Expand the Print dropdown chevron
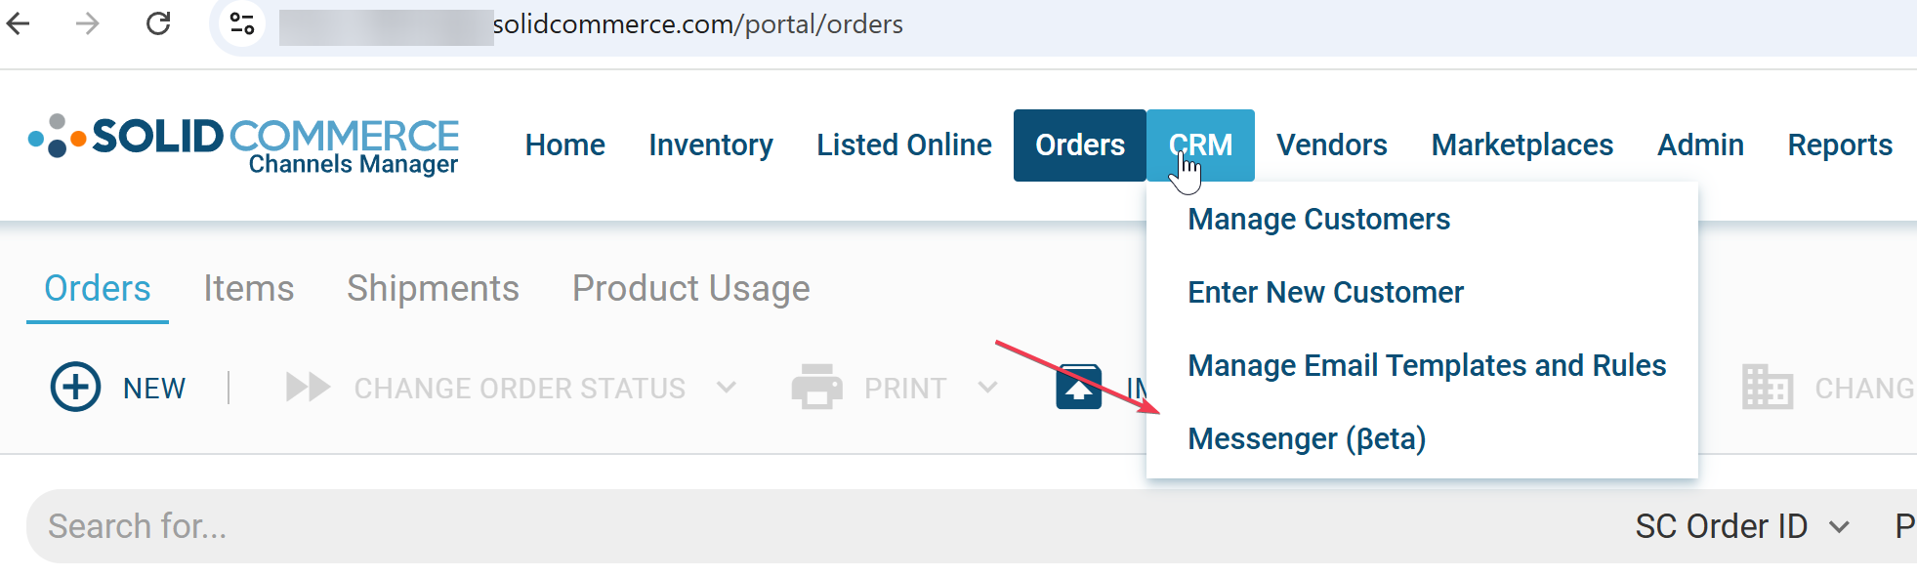 (987, 388)
